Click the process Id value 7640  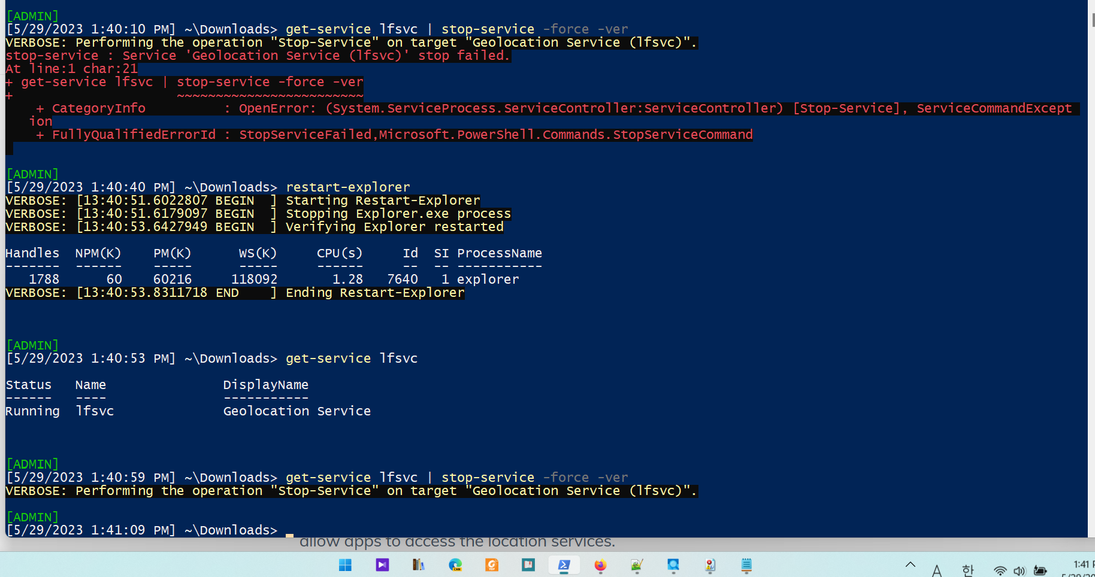(403, 280)
